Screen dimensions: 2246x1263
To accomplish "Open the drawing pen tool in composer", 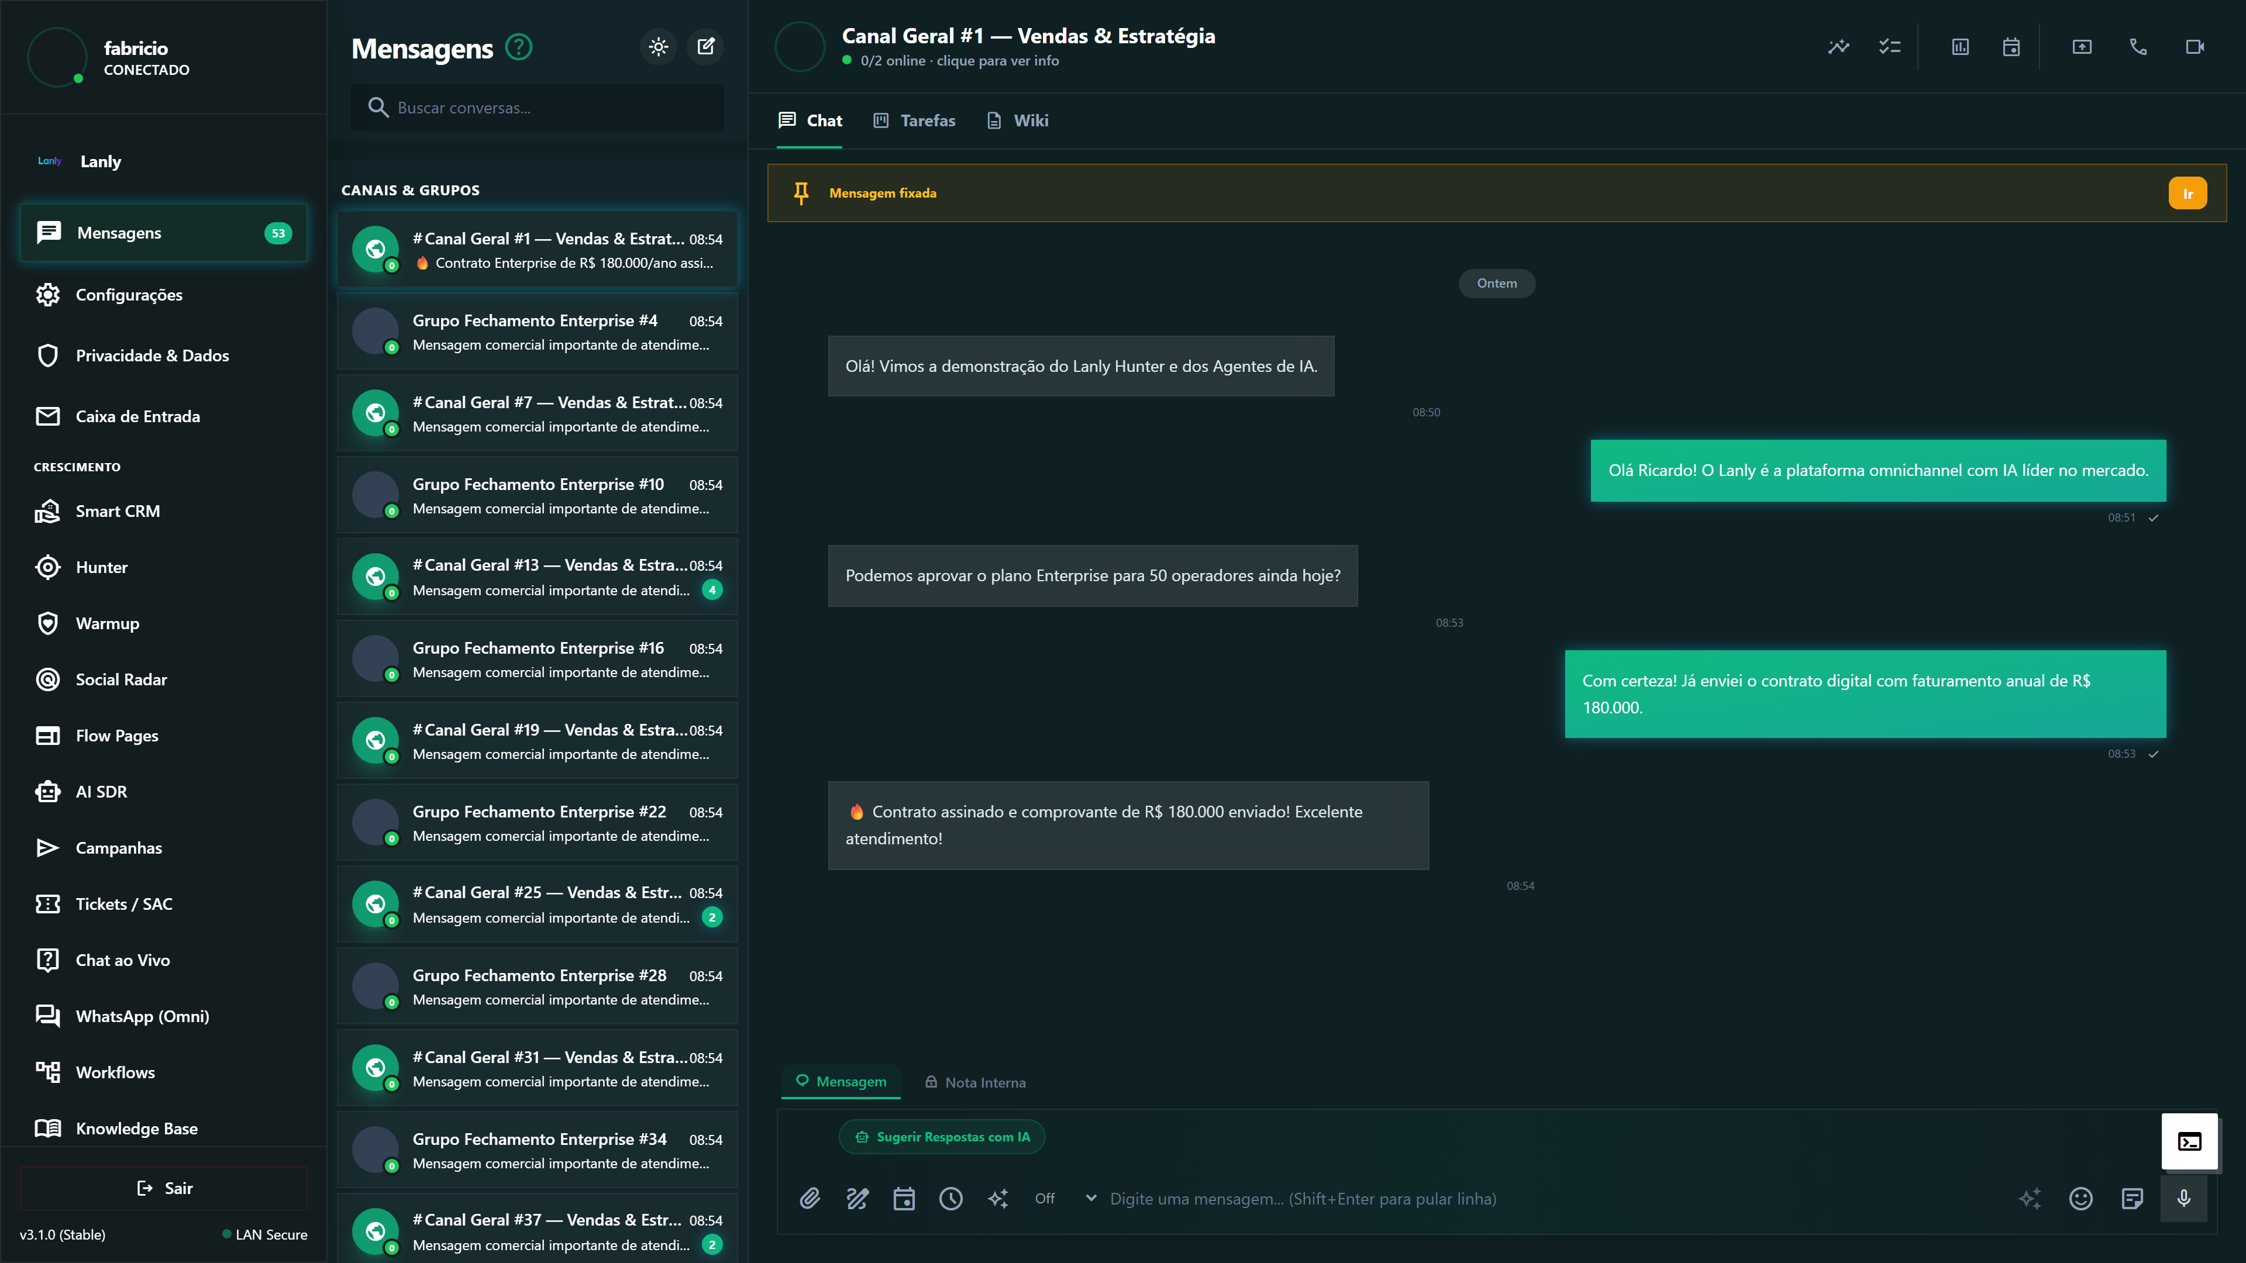I will coord(857,1199).
